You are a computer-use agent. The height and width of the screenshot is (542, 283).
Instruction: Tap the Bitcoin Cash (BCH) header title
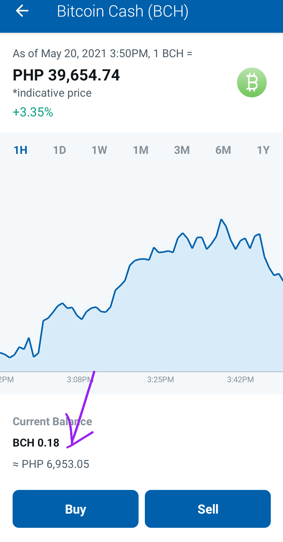(123, 11)
